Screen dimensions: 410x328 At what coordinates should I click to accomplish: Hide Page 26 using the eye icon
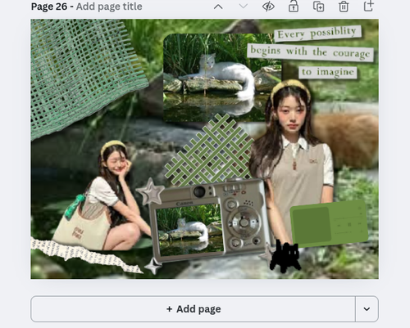point(268,7)
